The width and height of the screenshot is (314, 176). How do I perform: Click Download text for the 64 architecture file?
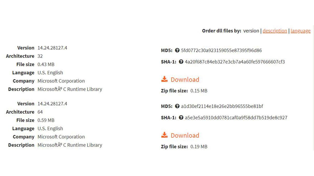click(x=185, y=135)
